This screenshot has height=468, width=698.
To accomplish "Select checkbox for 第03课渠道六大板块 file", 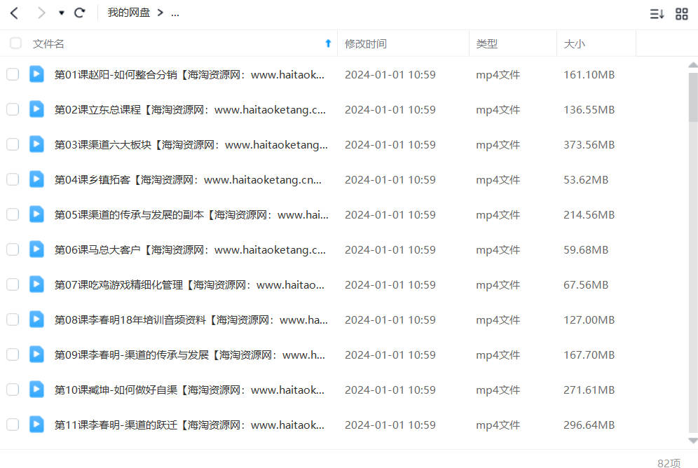I will [13, 144].
